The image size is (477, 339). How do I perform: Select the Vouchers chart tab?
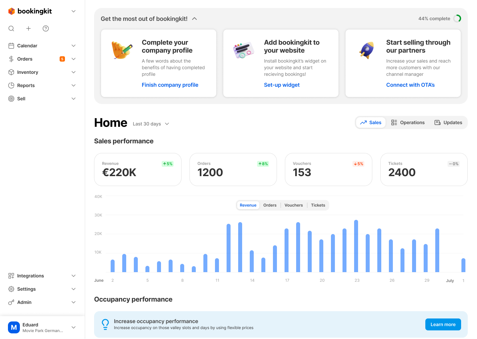[x=294, y=205]
